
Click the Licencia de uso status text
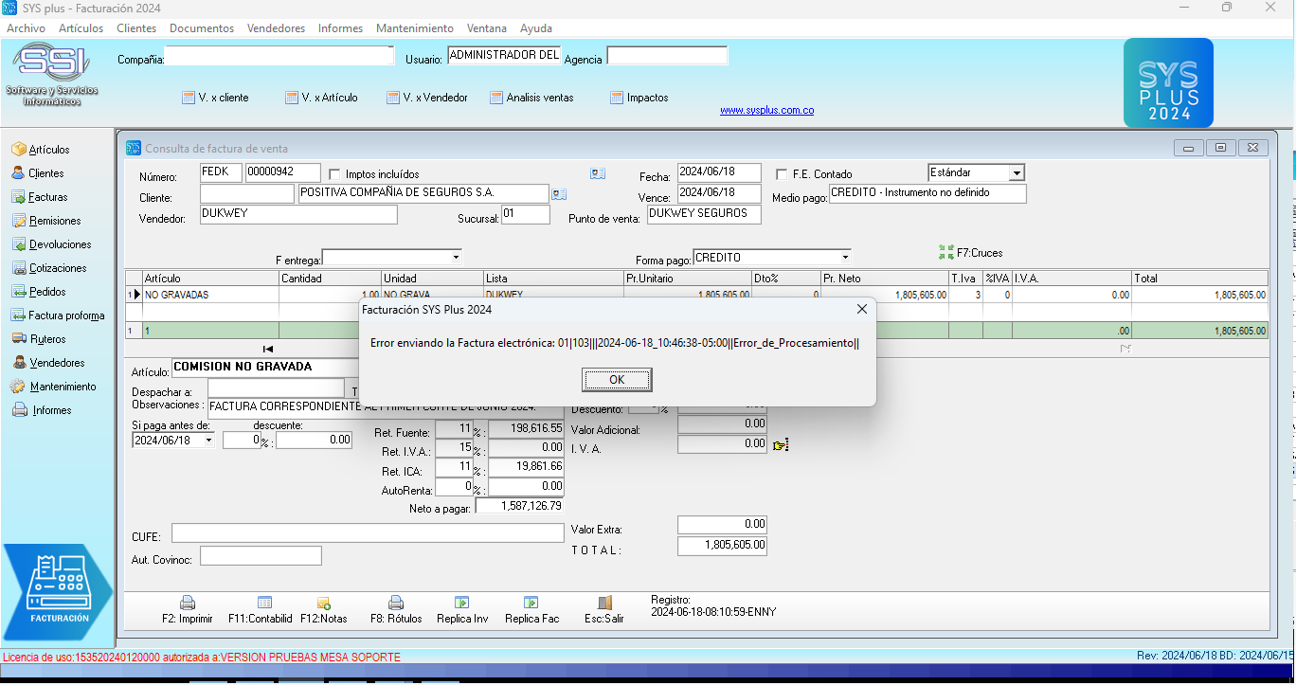(x=202, y=658)
